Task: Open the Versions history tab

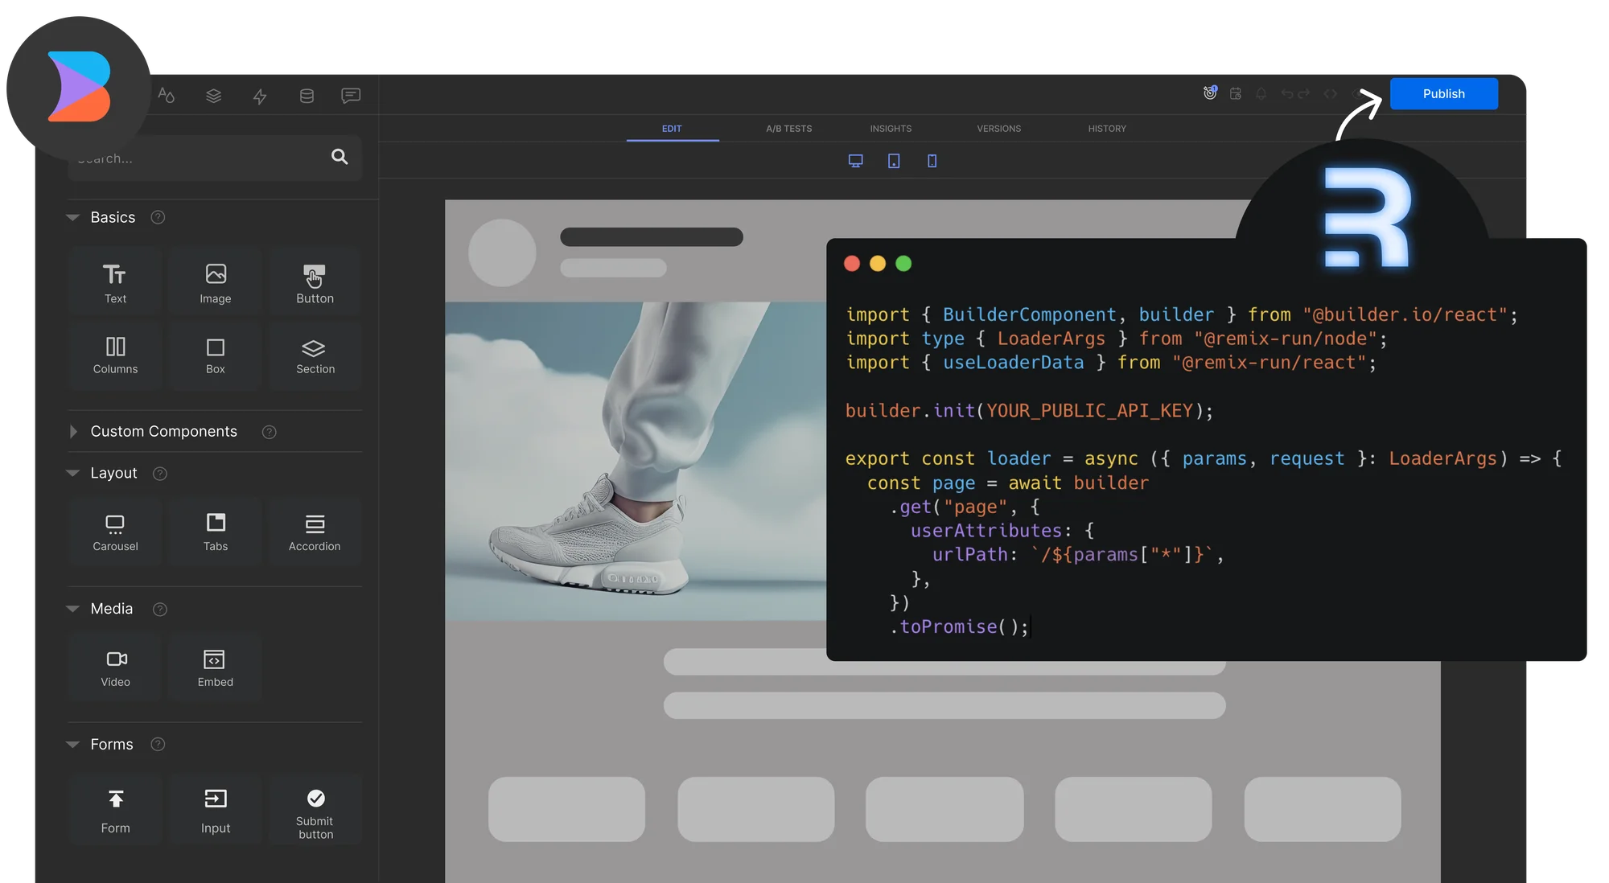Action: [x=998, y=129]
